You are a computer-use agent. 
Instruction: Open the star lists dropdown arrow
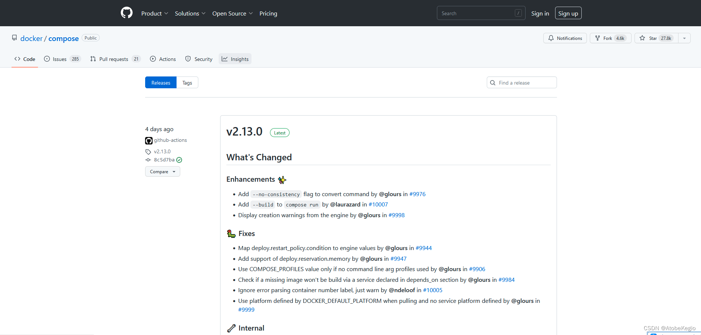click(684, 38)
